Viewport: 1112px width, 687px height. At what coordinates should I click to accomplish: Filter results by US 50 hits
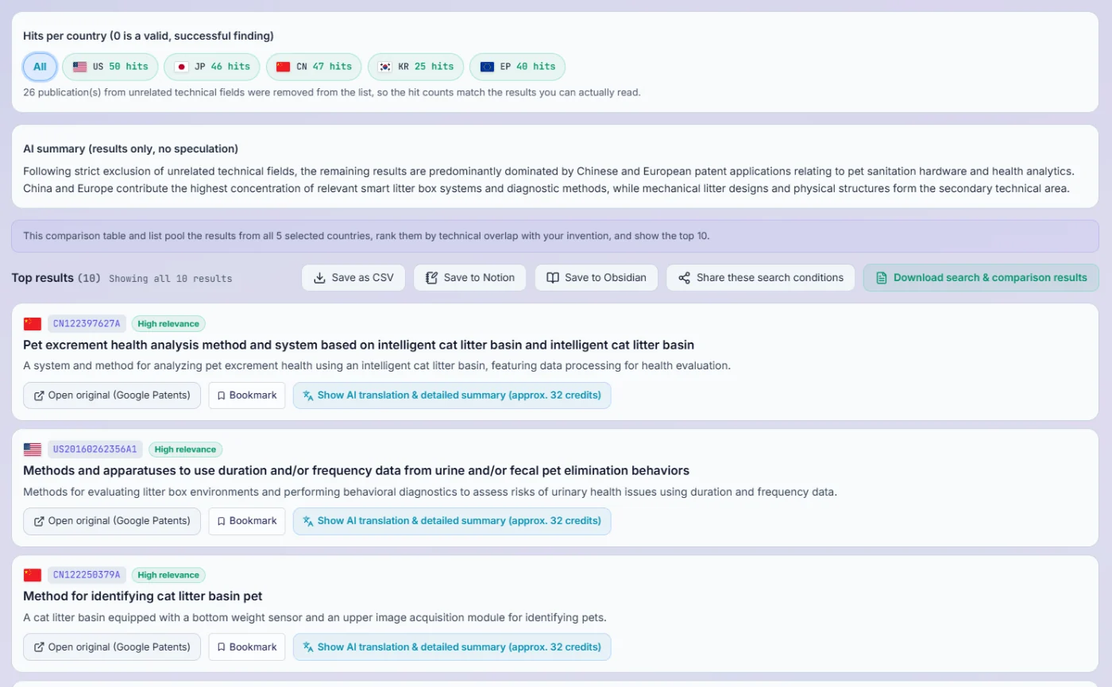coord(110,67)
